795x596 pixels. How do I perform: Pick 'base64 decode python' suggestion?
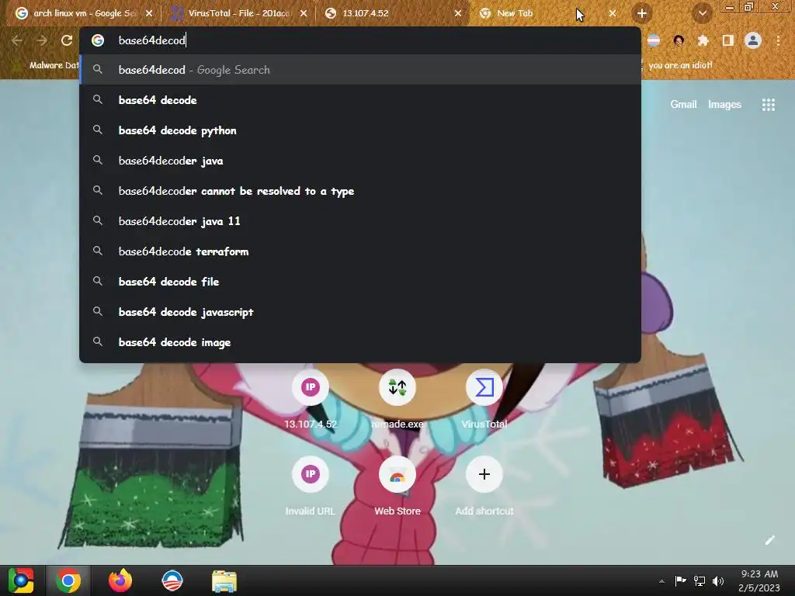click(360, 130)
